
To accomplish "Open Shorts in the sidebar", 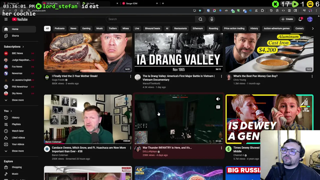I will click(x=19, y=36).
